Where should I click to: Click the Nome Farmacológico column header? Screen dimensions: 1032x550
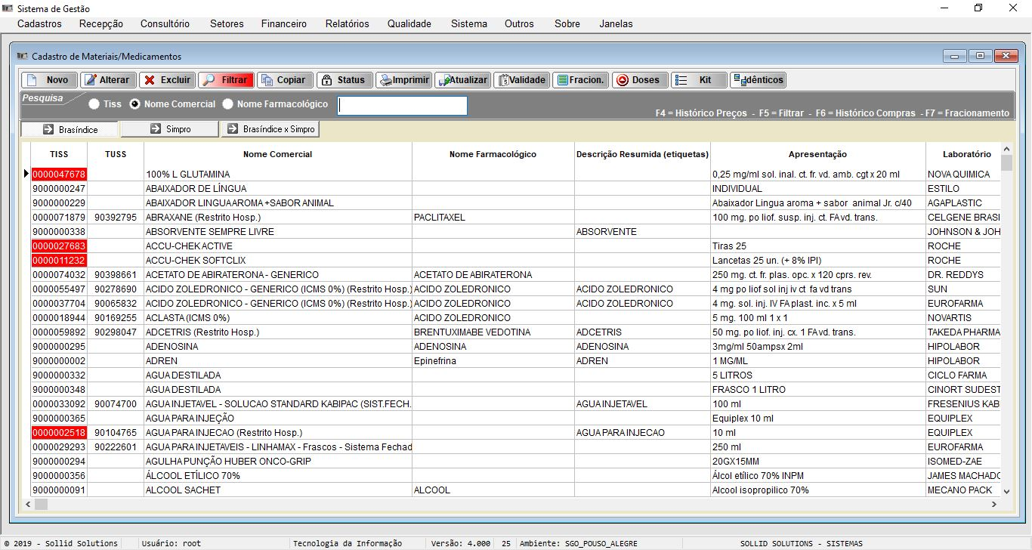(493, 154)
